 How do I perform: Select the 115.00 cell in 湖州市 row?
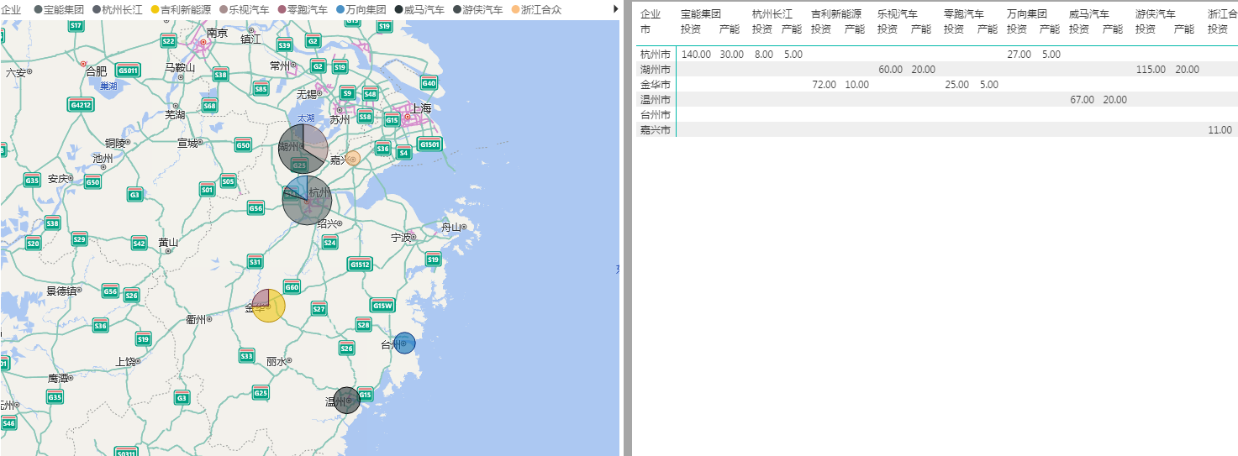coord(1150,70)
